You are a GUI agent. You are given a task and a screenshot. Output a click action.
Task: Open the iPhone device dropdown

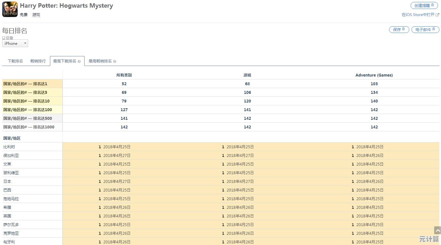pos(15,43)
